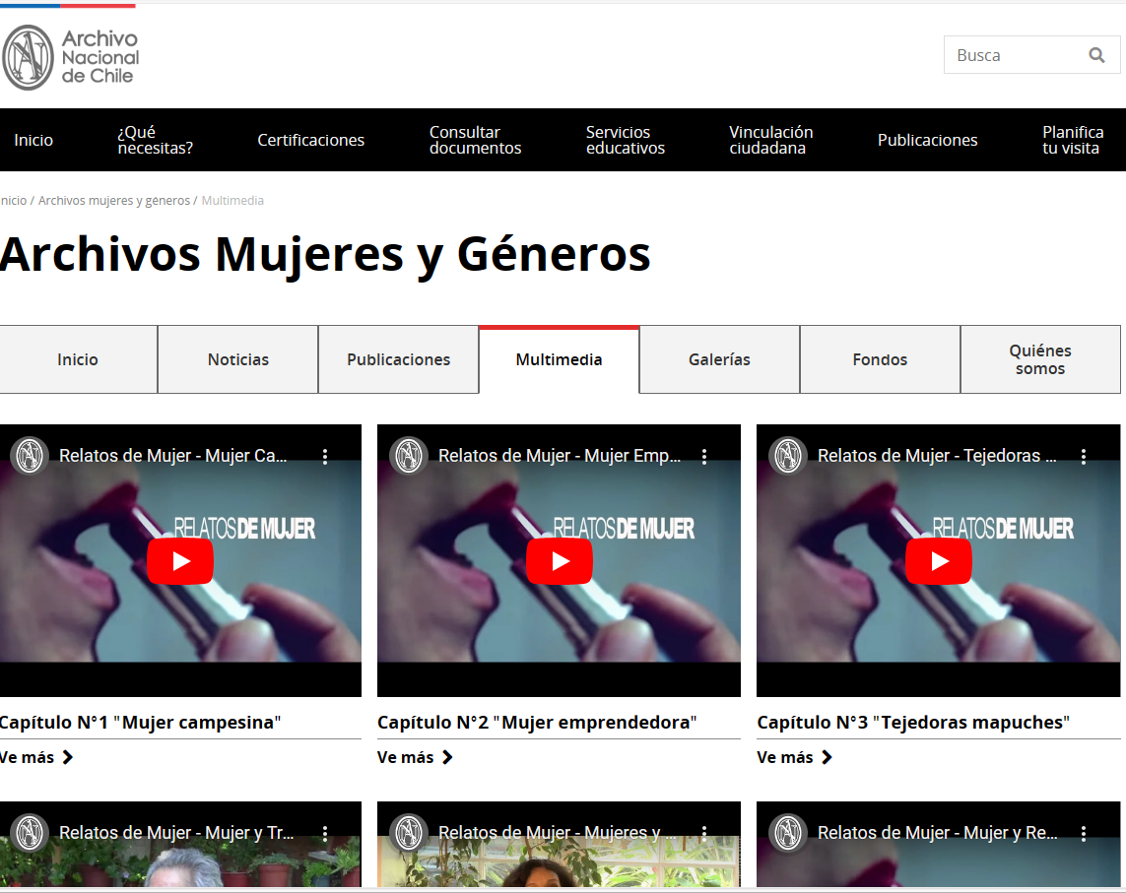Click the Relatos de Mujer - Mujer y Tr... title
1126x893 pixels.
(x=176, y=833)
